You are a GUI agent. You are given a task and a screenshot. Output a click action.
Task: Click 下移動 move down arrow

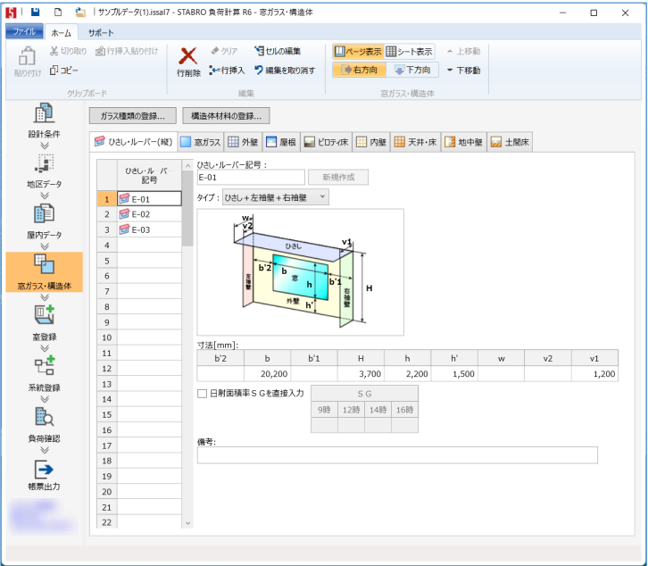(463, 70)
